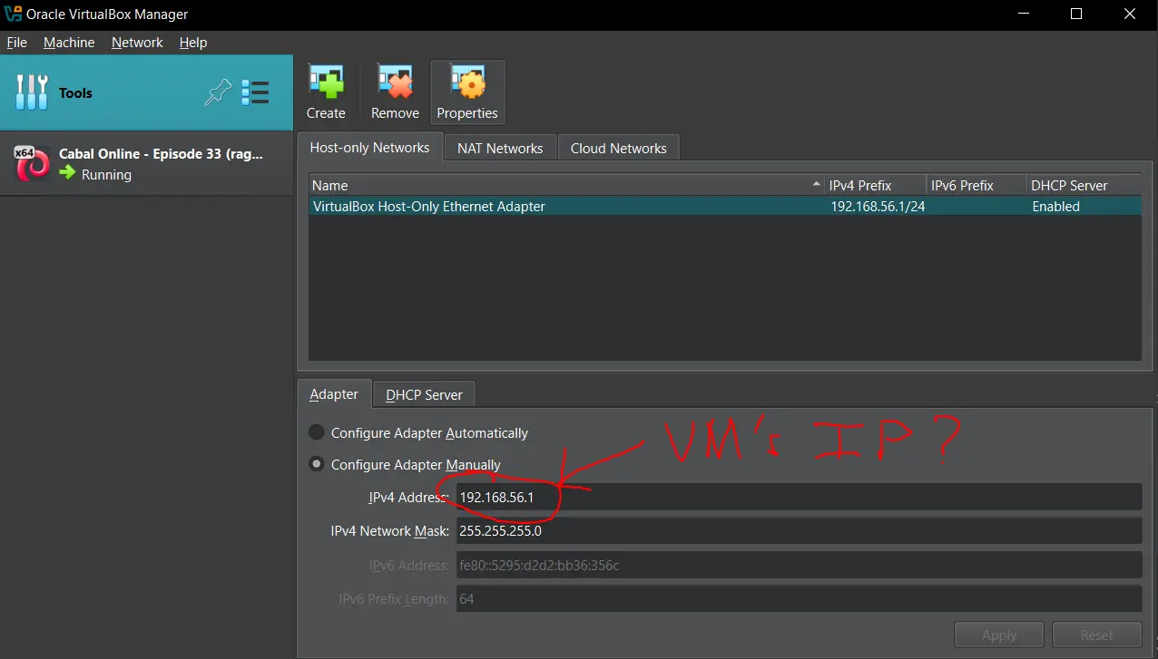Pin the Tools panel with pushpin icon
Image resolution: width=1158 pixels, height=659 pixels.
[x=218, y=92]
